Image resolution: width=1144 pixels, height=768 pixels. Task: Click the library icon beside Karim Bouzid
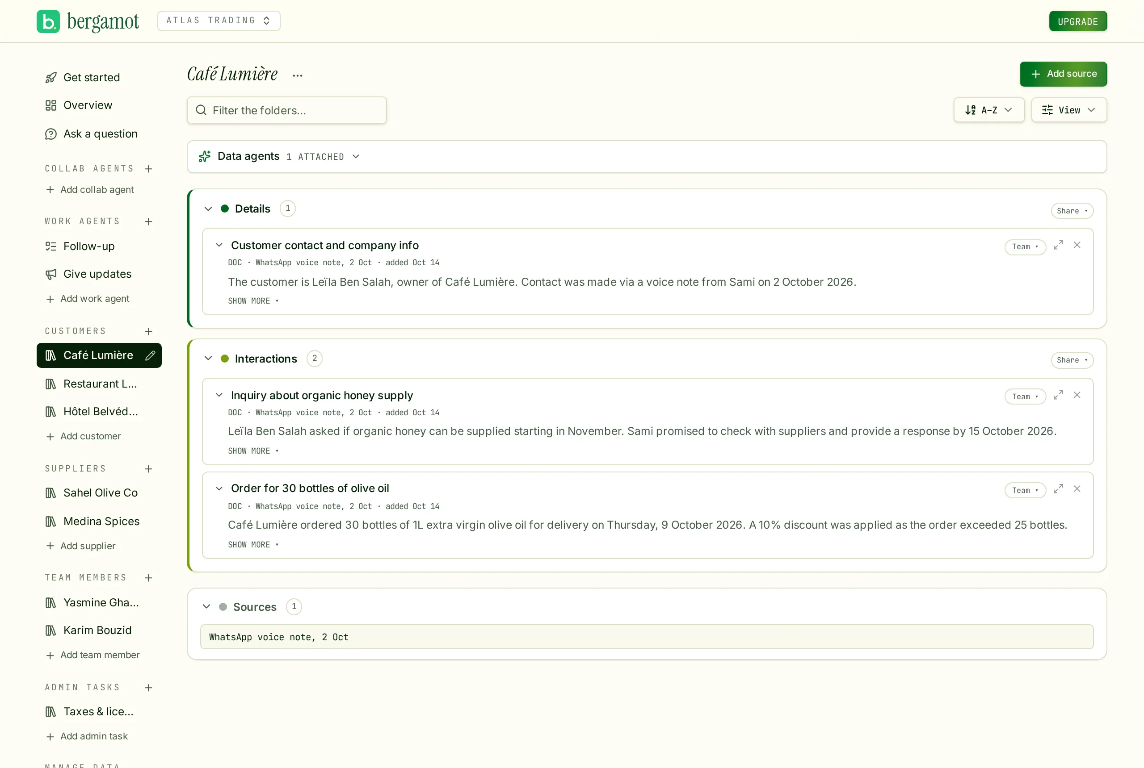point(51,630)
